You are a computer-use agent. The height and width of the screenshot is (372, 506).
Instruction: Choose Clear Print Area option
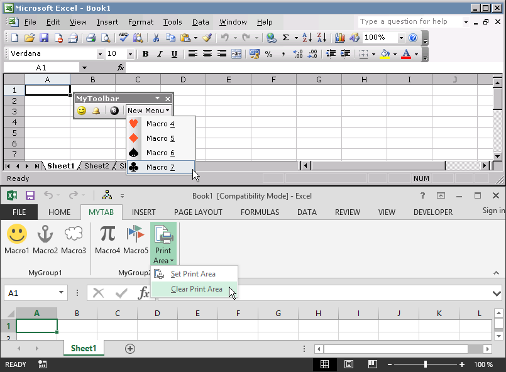[196, 289]
